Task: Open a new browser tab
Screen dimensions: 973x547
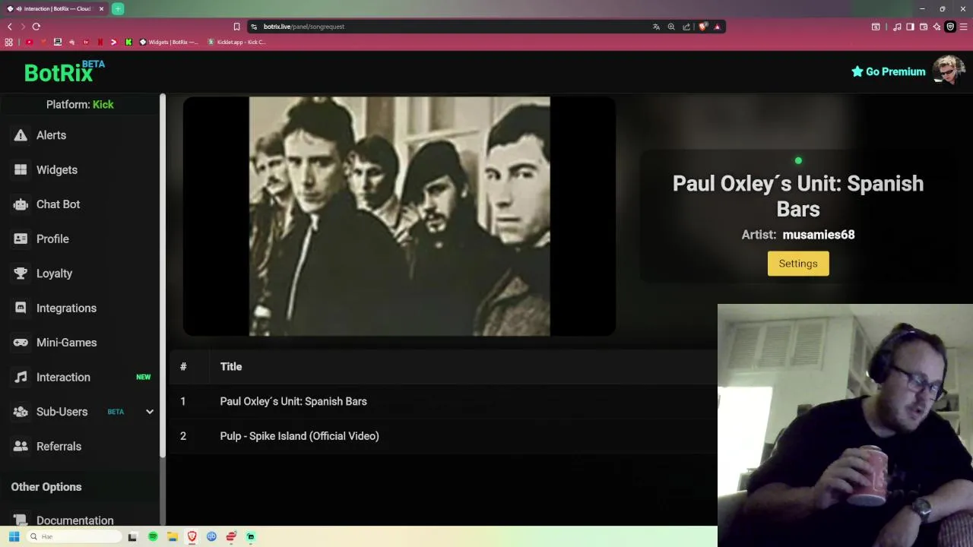Action: 118,8
